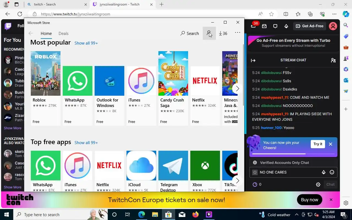352x220 pixels.
Task: Advance Most popular row with right chevron
Action: click(237, 89)
